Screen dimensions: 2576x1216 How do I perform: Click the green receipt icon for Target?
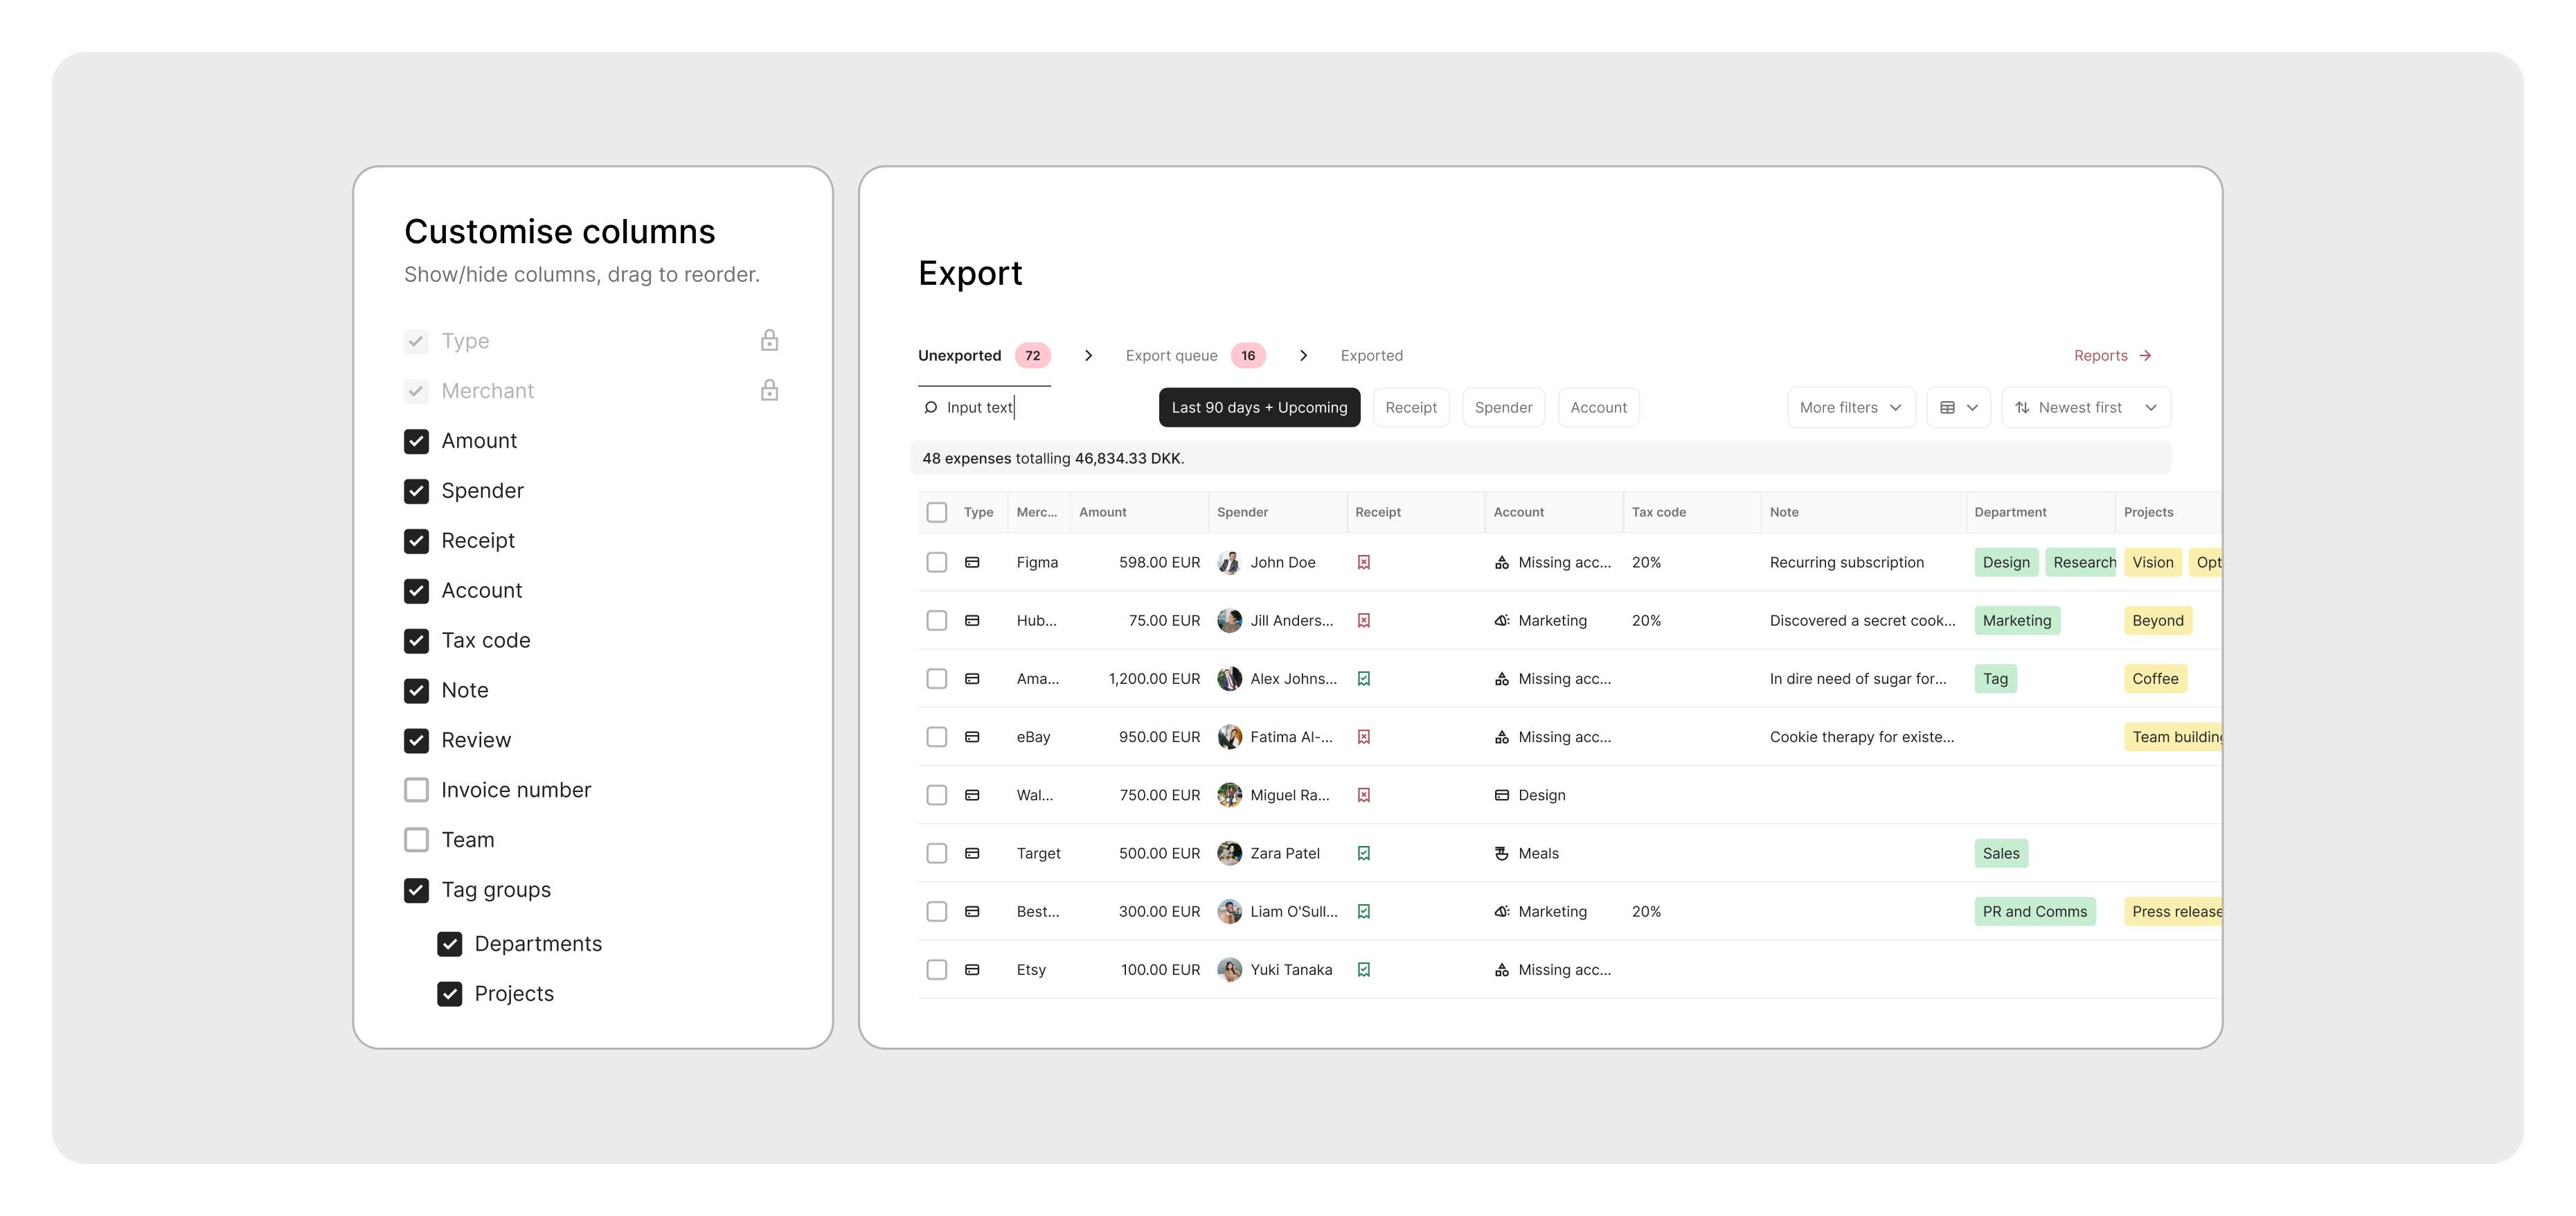pos(1363,854)
